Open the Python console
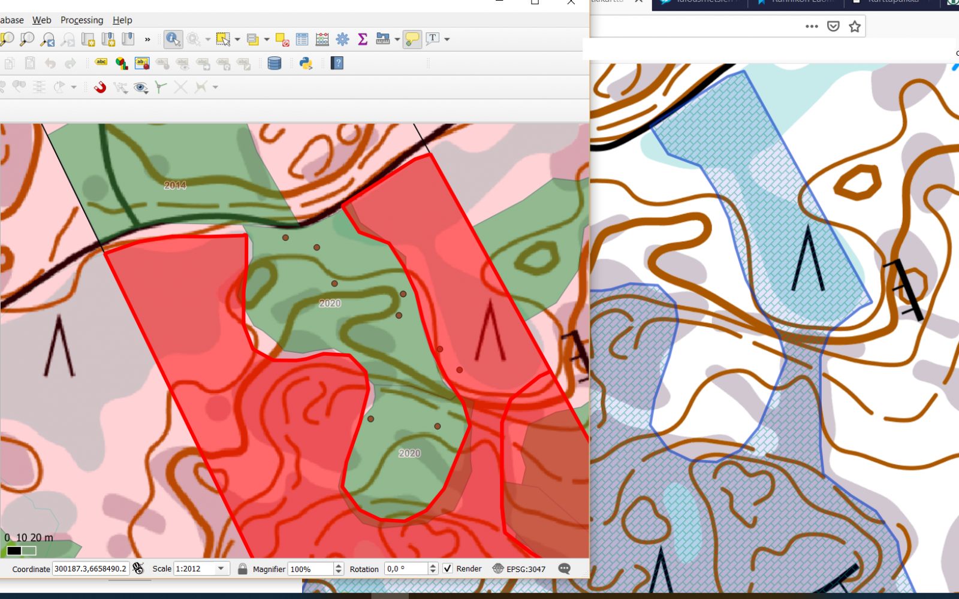Screen dimensions: 959x599 coord(306,63)
